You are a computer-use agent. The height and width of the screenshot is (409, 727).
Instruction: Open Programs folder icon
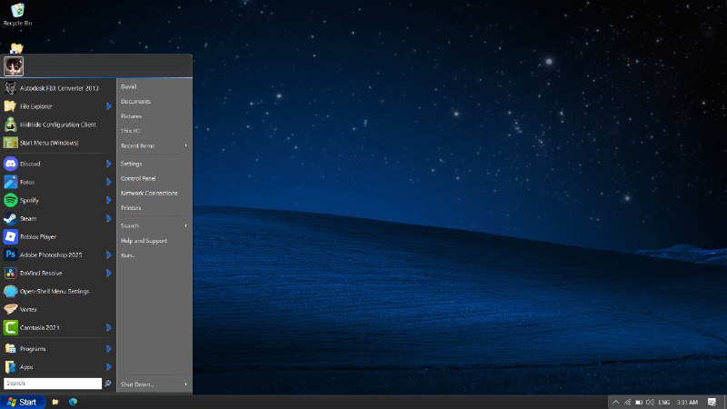[10, 349]
